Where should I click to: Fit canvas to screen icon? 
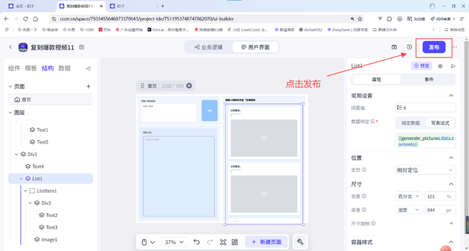pos(223,242)
